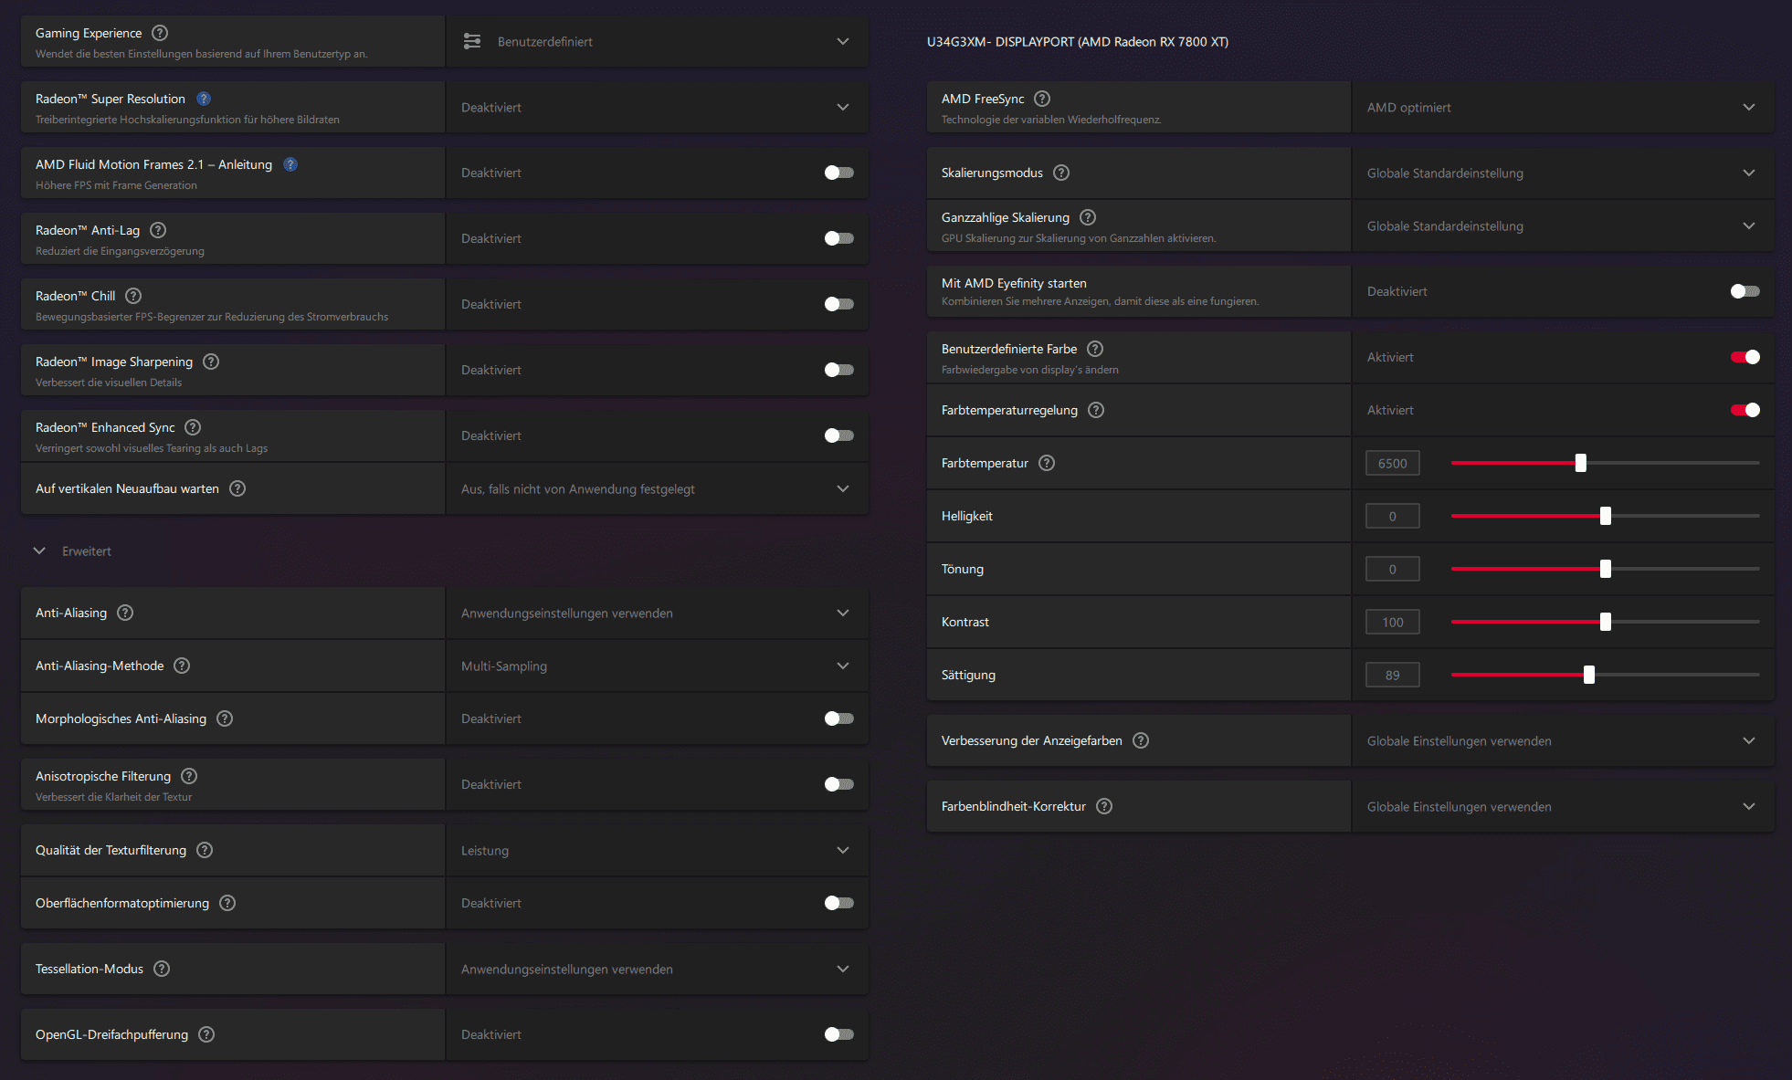Click the help icon beside Farbtemperaturregelung
Viewport: 1792px width, 1080px height.
[x=1096, y=410]
